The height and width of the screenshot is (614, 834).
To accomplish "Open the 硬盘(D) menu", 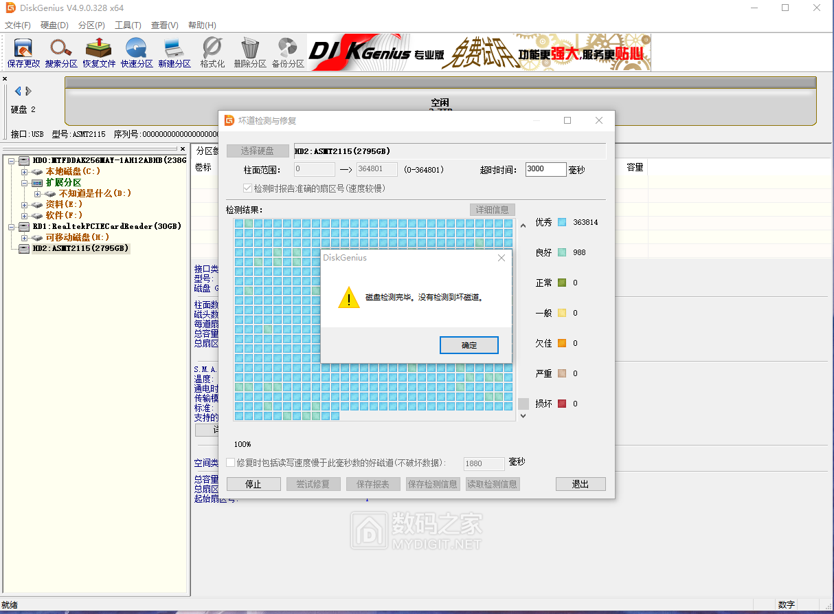I will pos(54,25).
